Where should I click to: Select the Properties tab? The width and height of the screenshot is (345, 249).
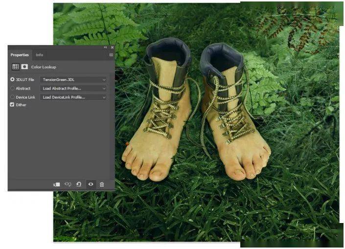pos(20,55)
